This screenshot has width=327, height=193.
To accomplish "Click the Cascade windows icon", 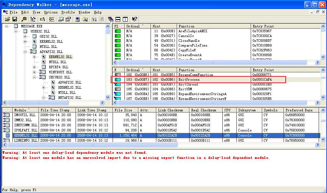I will (110, 19).
